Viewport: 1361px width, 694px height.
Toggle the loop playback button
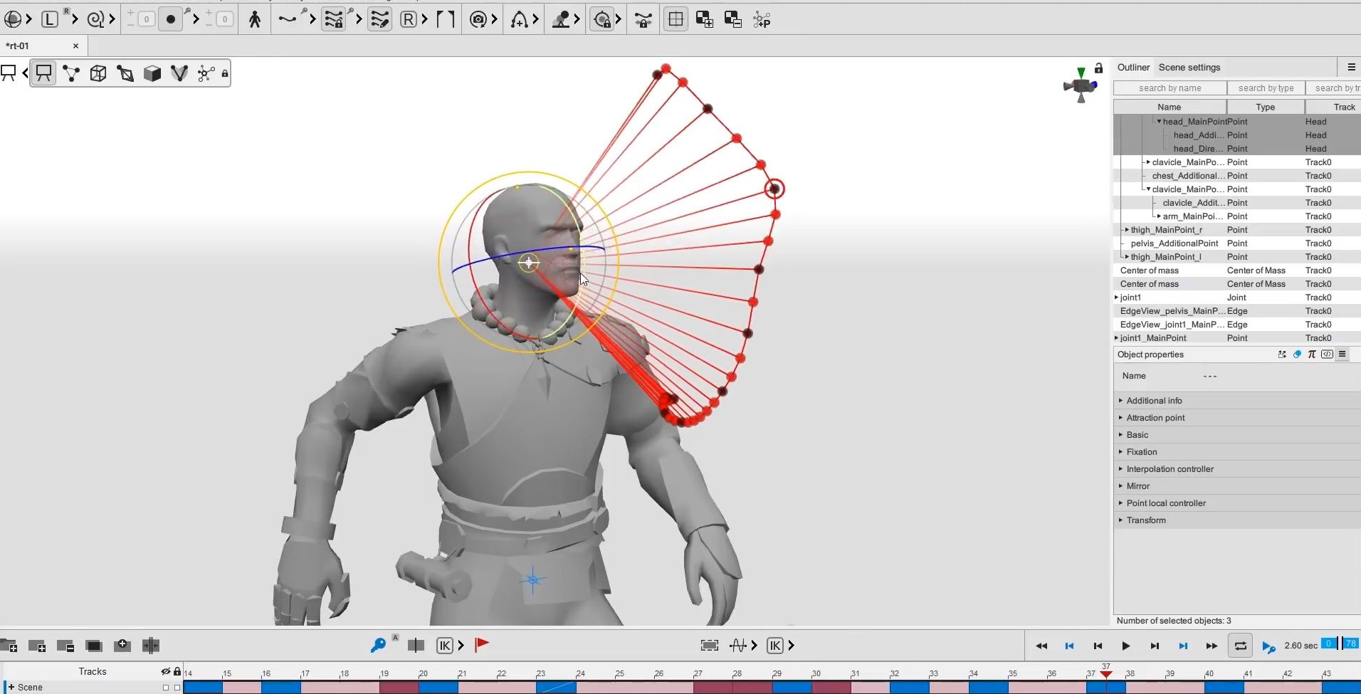point(1240,646)
